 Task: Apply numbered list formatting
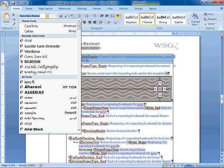click(x=87, y=16)
